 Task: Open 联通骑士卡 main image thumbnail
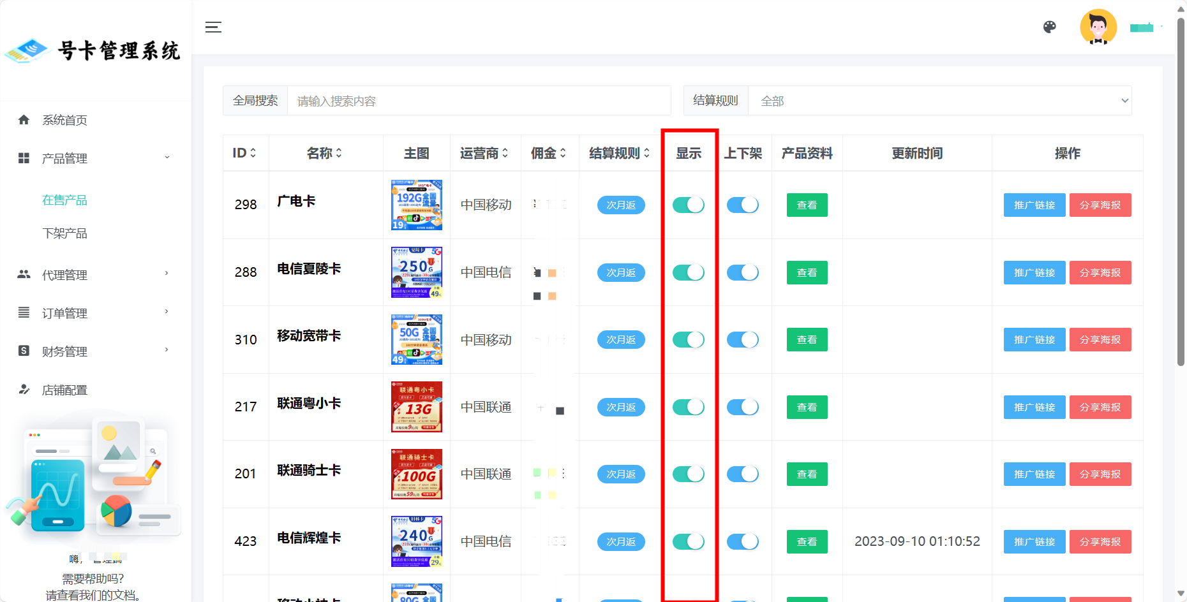[x=417, y=474]
